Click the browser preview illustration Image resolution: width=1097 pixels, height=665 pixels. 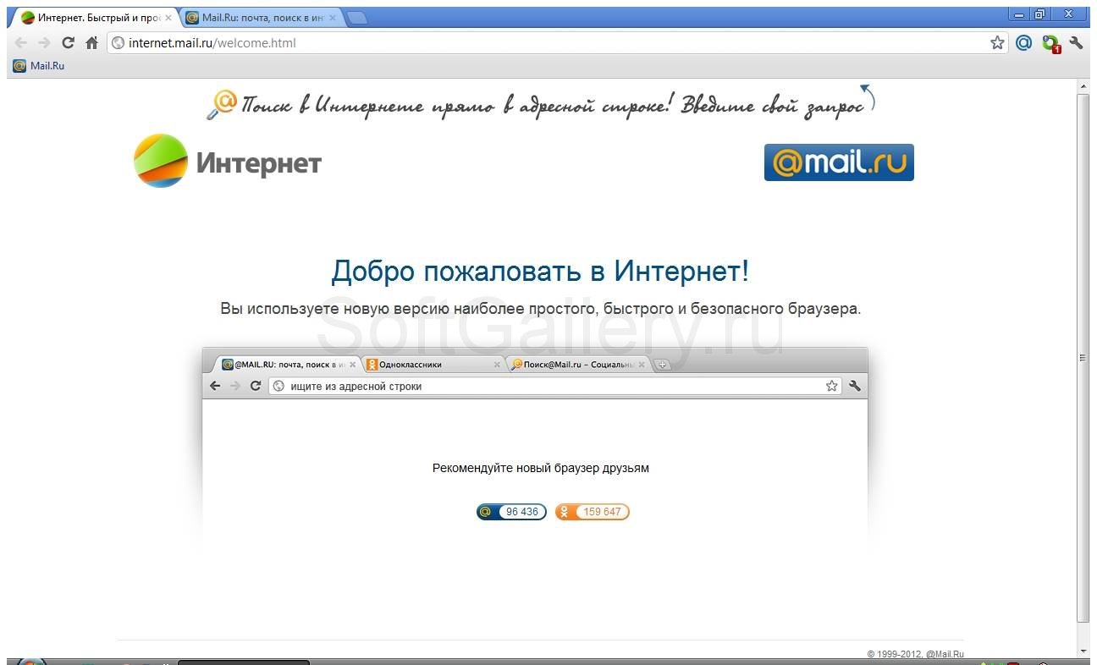click(535, 451)
